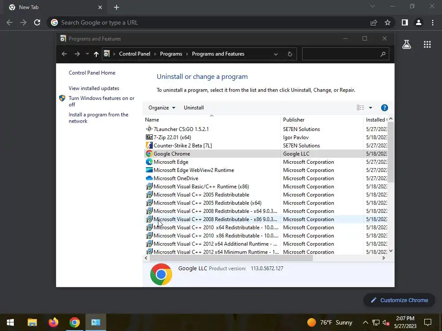Viewport: 442px width, 331px height.
Task: Open Turn Windows features on or off
Action: click(x=101, y=101)
